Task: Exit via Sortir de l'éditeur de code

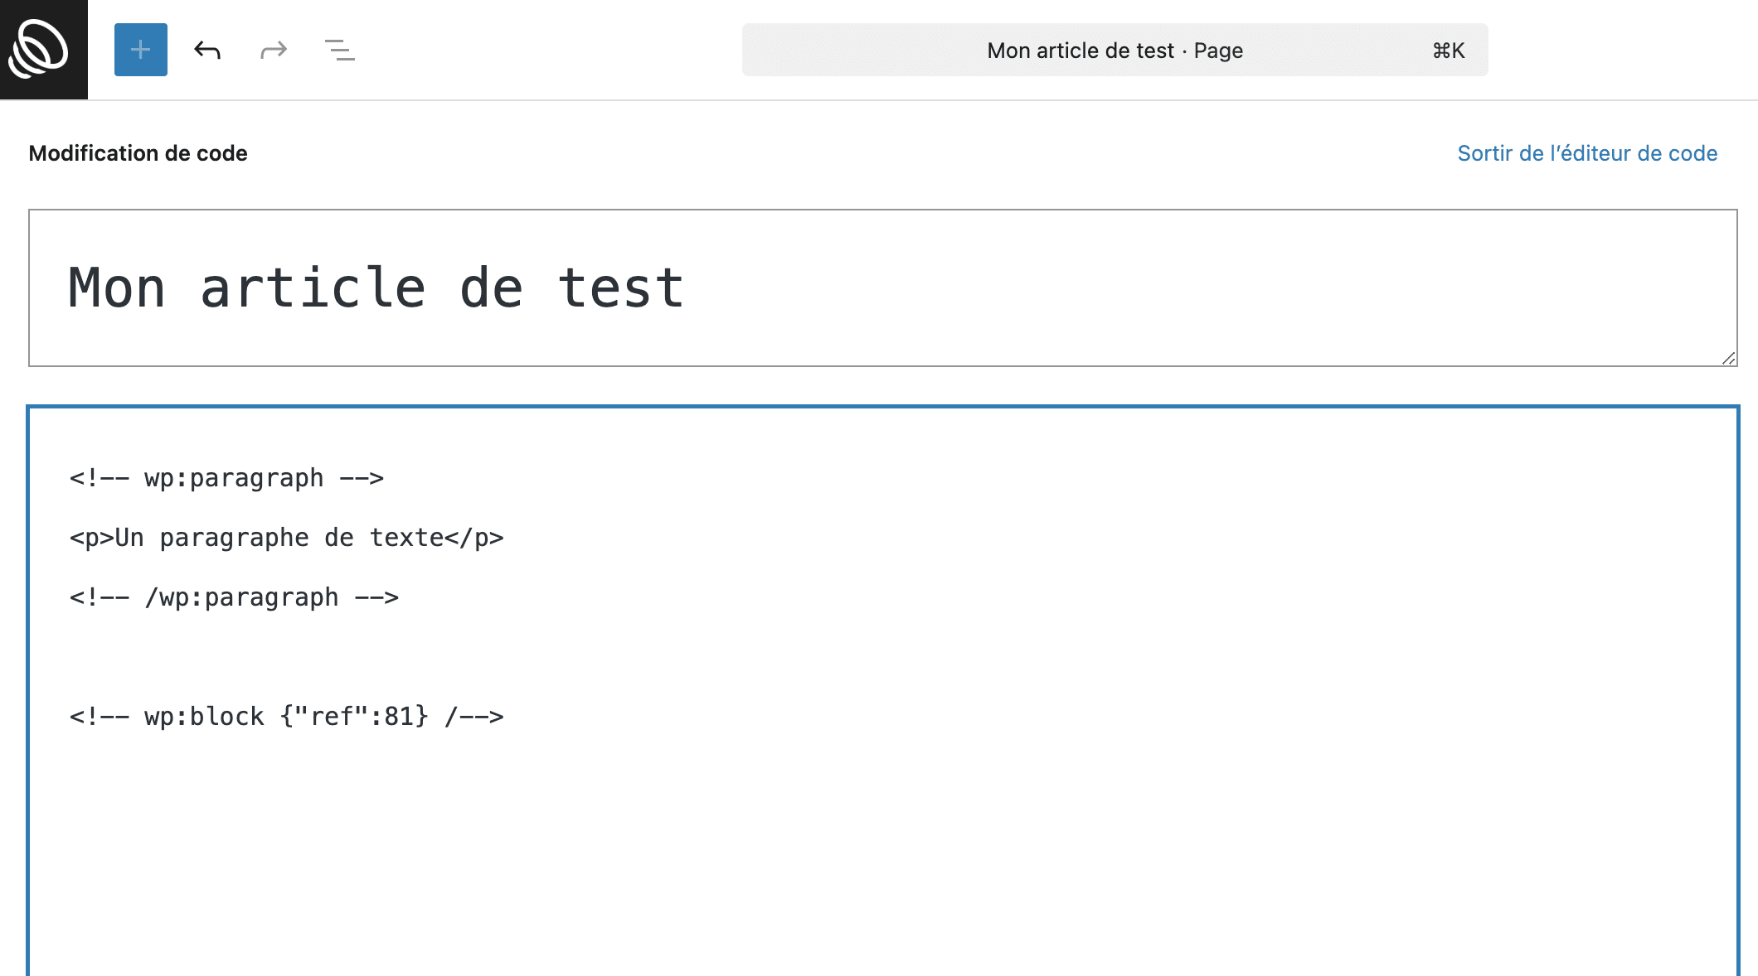Action: click(x=1587, y=153)
